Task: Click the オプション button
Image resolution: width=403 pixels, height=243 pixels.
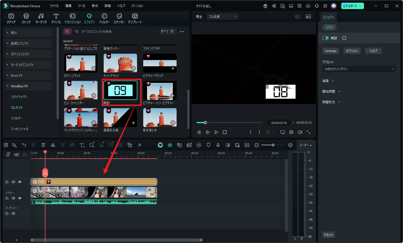Action: (x=352, y=51)
